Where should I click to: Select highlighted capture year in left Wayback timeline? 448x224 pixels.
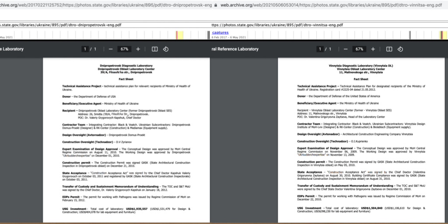click(x=180, y=35)
